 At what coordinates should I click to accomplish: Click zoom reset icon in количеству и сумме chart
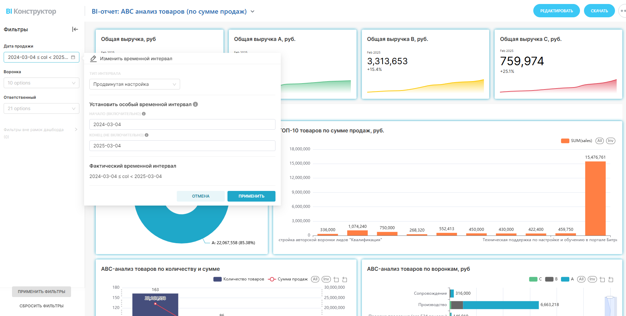[x=345, y=279]
